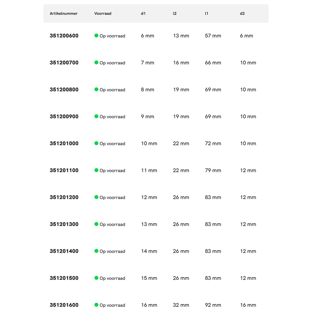This screenshot has width=312, height=312.
Task: View article 351201400
Action: [64, 251]
